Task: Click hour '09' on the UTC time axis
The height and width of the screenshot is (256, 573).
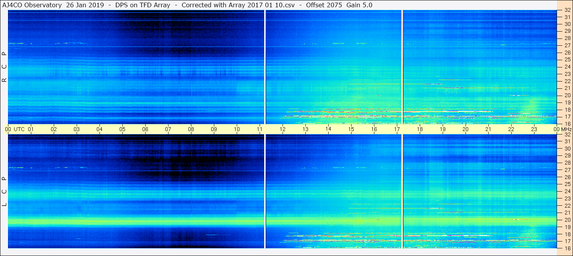Action: (214, 129)
